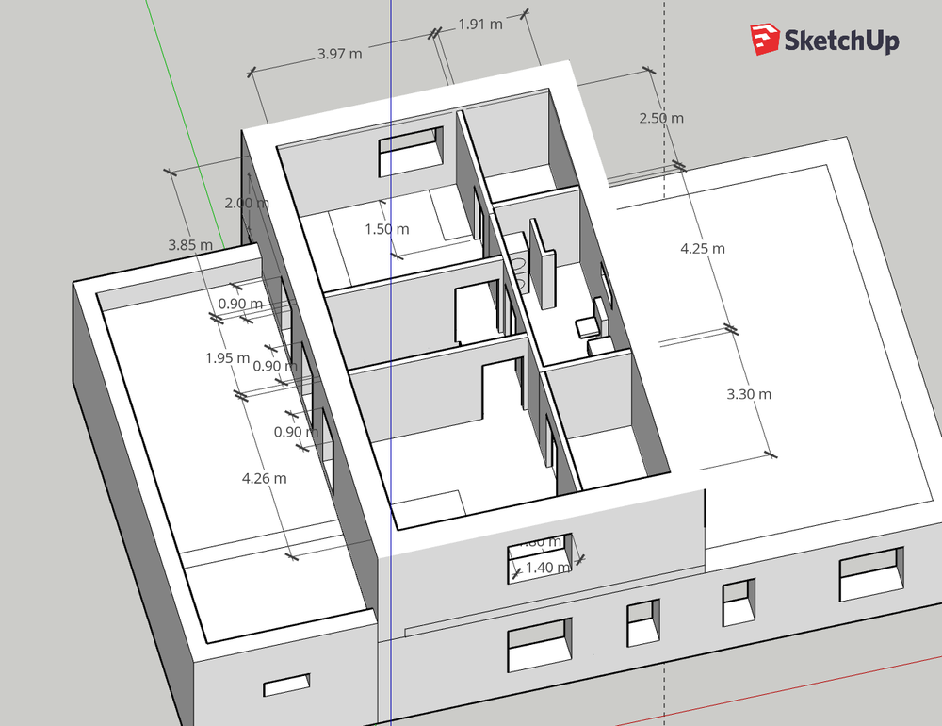Select the 3.30 m dimension annotation
This screenshot has width=942, height=726.
[x=749, y=395]
